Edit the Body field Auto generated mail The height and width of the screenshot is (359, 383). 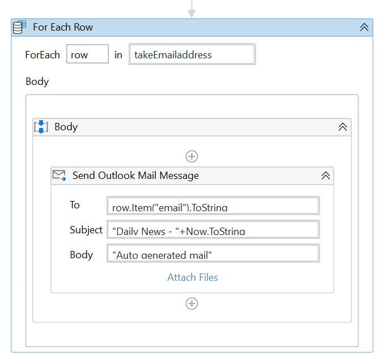click(x=213, y=254)
